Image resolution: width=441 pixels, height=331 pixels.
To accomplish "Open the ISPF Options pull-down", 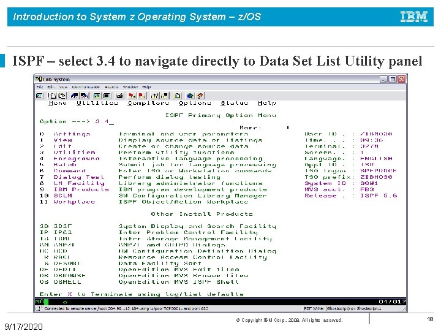I will [195, 103].
